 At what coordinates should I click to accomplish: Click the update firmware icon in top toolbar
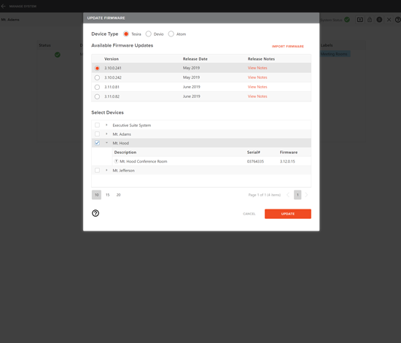pos(360,20)
